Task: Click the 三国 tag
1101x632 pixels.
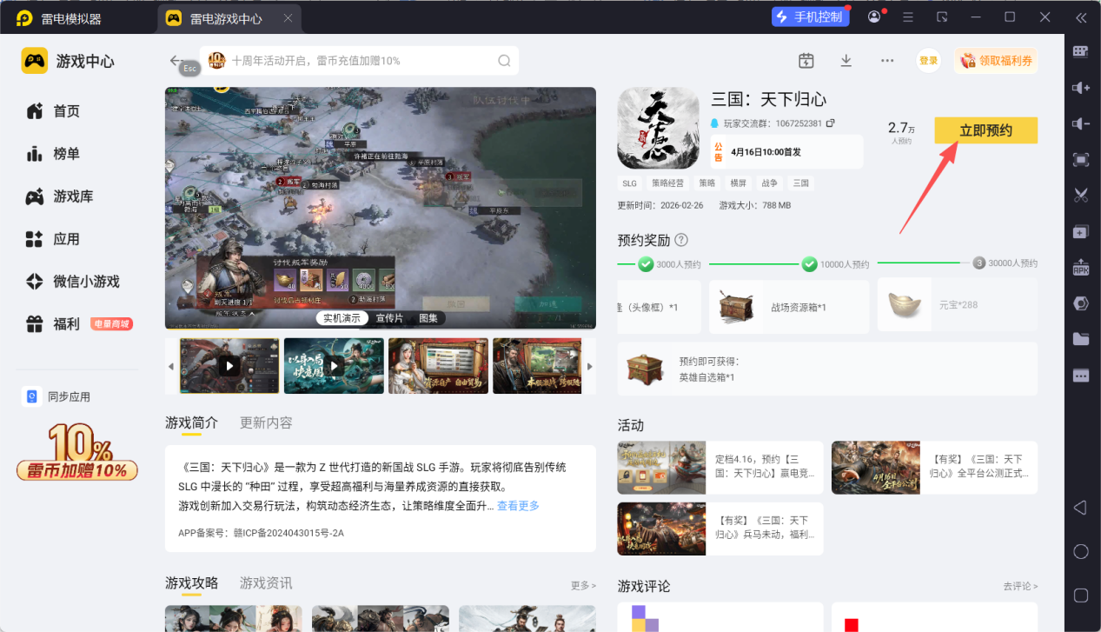Action: point(800,183)
